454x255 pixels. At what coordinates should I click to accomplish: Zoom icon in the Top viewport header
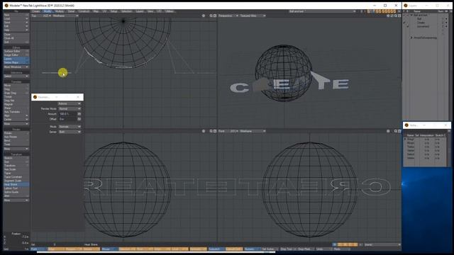[211, 16]
